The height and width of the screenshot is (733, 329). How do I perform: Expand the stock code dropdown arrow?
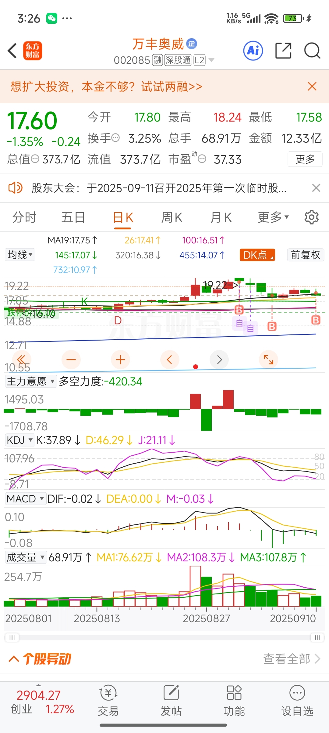tap(211, 60)
